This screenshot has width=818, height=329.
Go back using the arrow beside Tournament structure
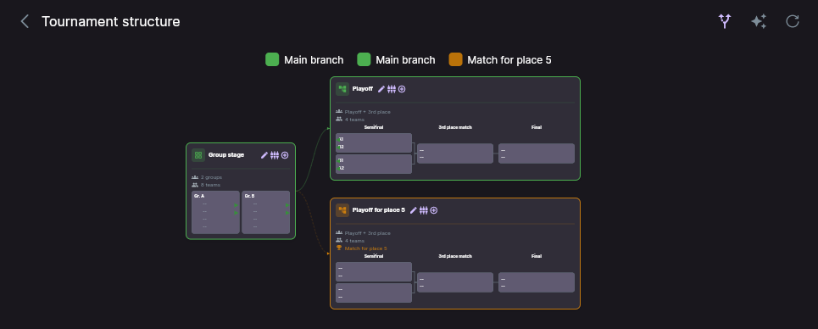click(x=24, y=21)
